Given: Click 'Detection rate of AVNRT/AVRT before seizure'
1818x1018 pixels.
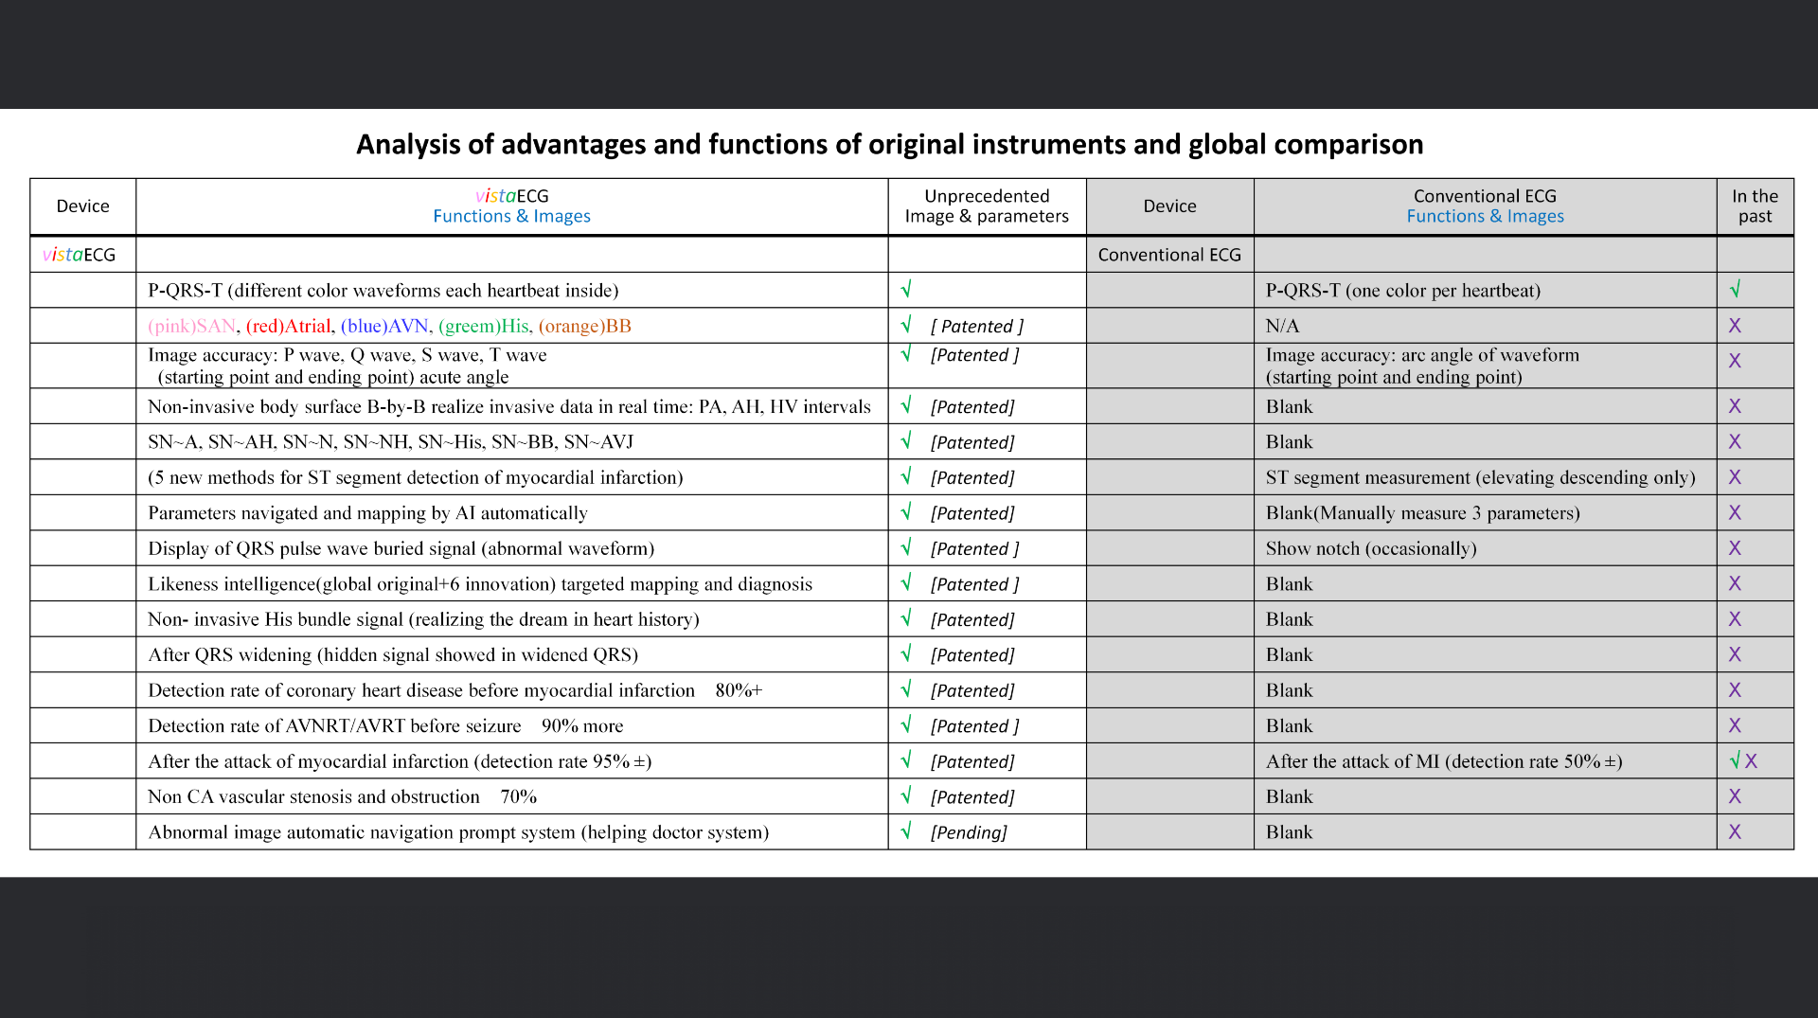Looking at the screenshot, I should 334,726.
